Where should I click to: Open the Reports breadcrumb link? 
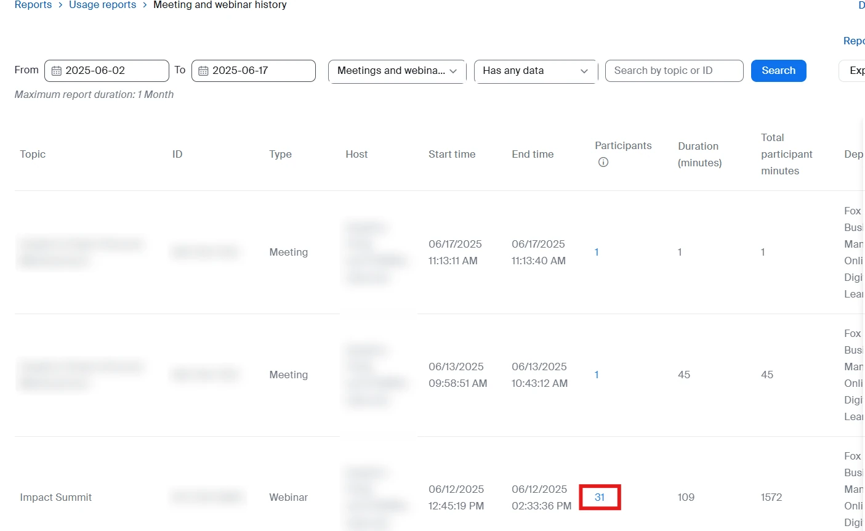(x=33, y=5)
